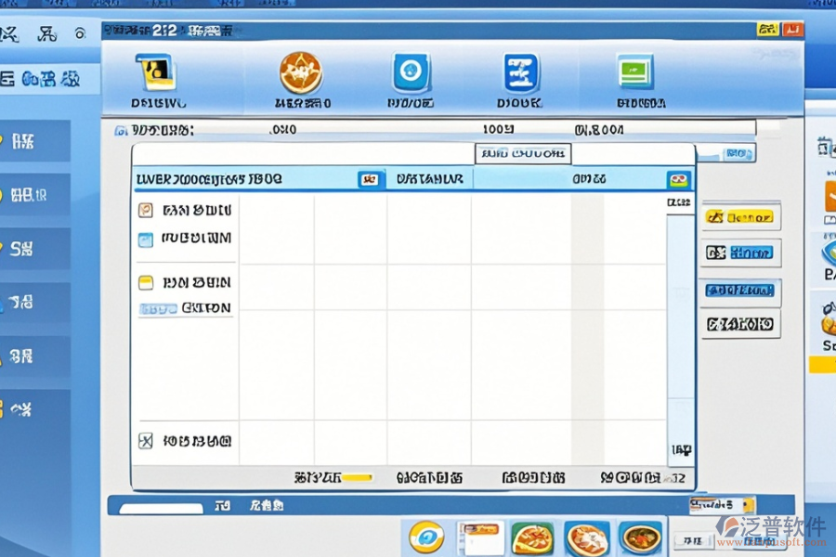
Task: Select the tab label above the table header
Action: point(523,152)
